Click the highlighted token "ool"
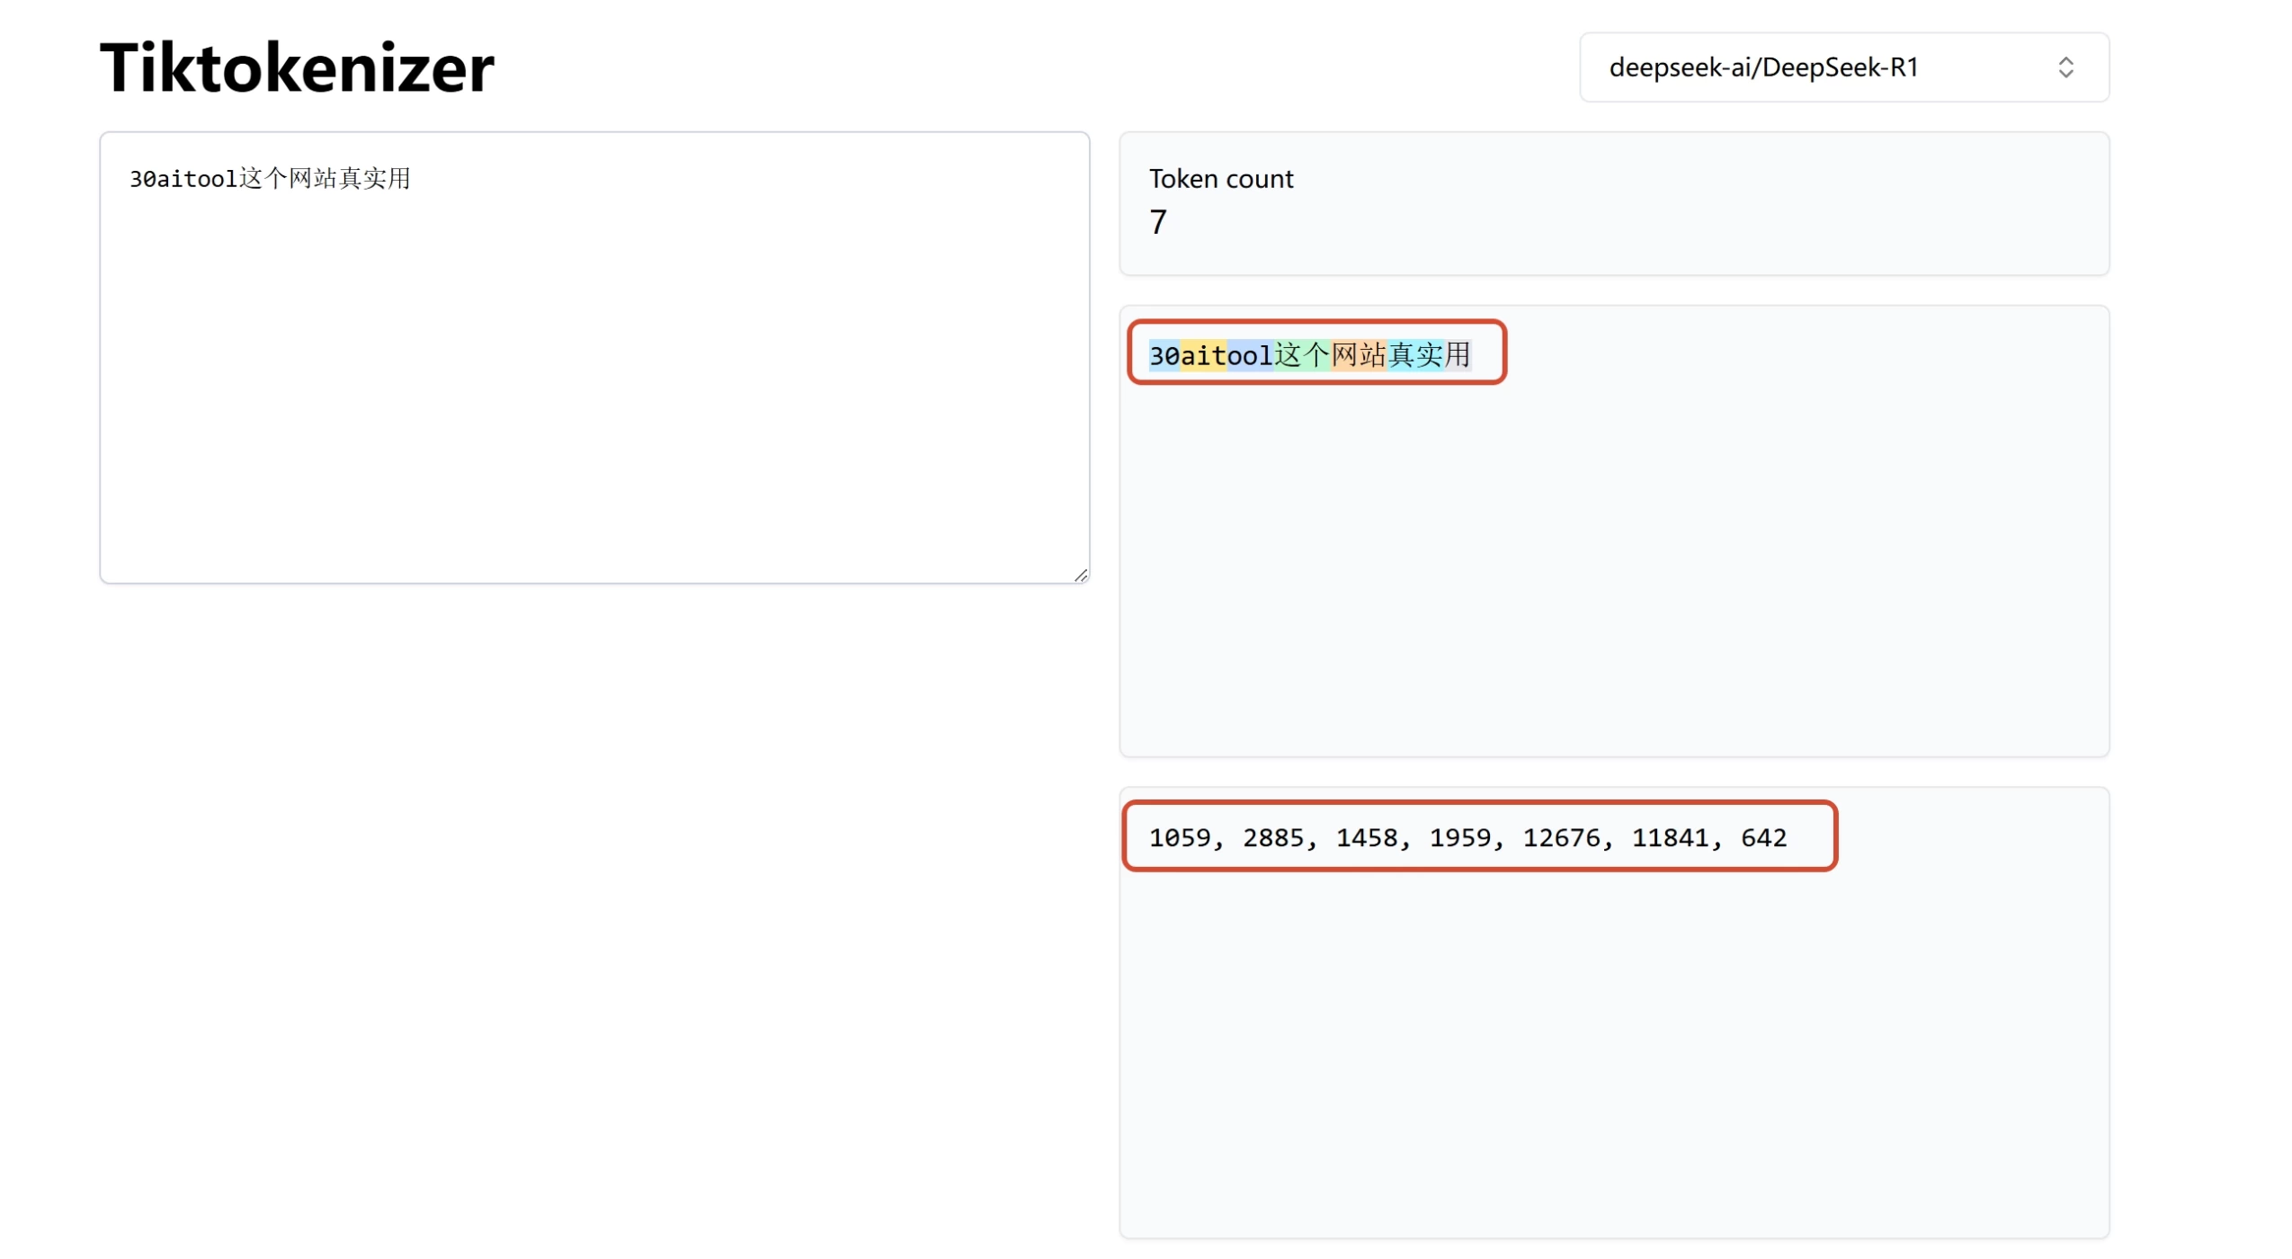This screenshot has height=1259, width=2292. pos(1250,355)
